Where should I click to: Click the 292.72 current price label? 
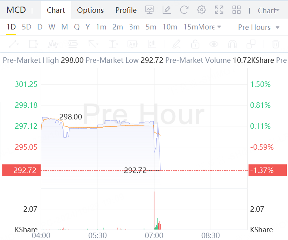(x=21, y=170)
